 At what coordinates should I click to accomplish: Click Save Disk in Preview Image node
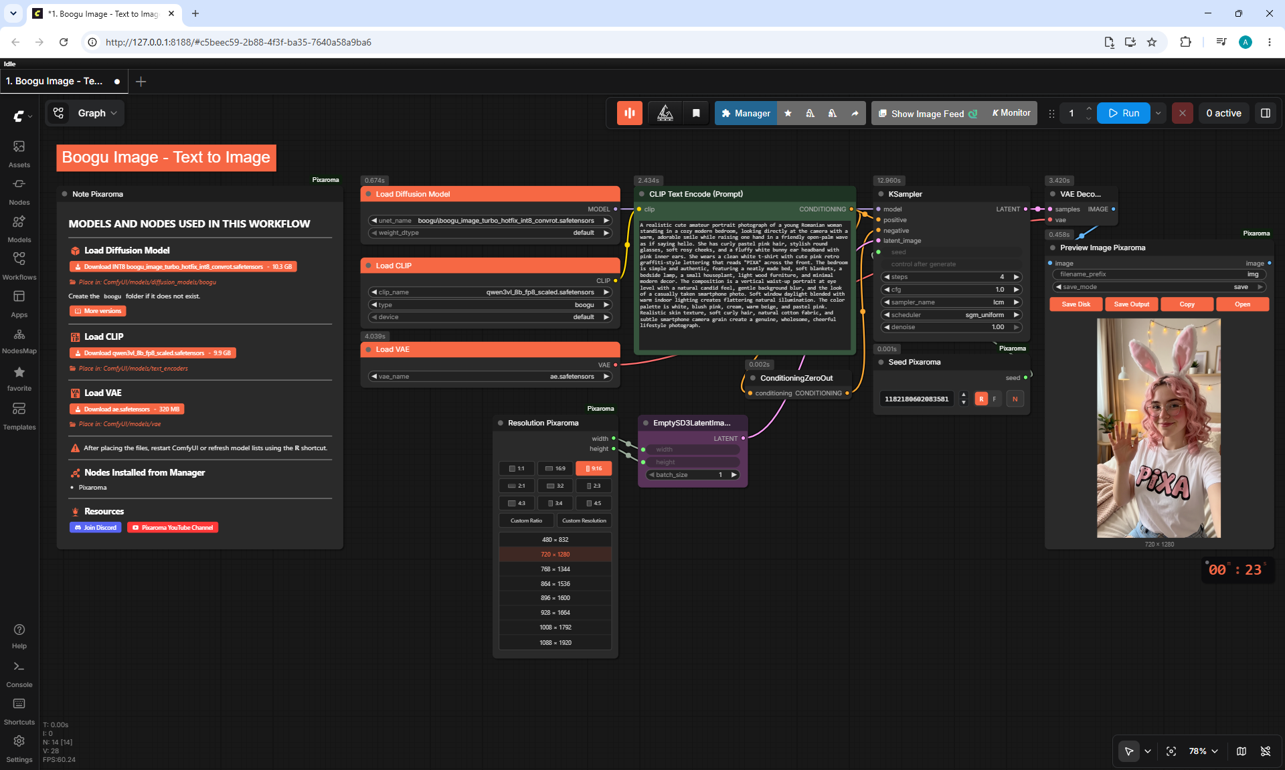click(x=1076, y=304)
